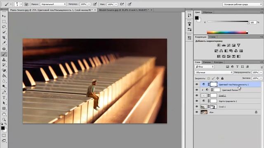Screen dimensions: 264x148
Task: Add a Vibrance adjustment
Action: tap(238, 45)
